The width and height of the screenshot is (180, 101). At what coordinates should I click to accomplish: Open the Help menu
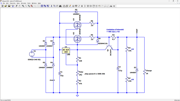coord(39,3)
